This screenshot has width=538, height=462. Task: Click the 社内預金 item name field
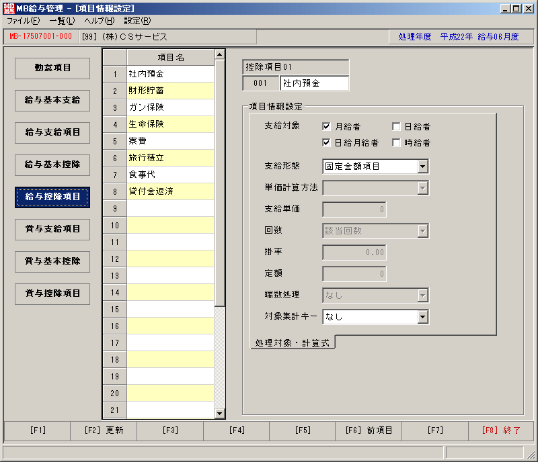(314, 83)
